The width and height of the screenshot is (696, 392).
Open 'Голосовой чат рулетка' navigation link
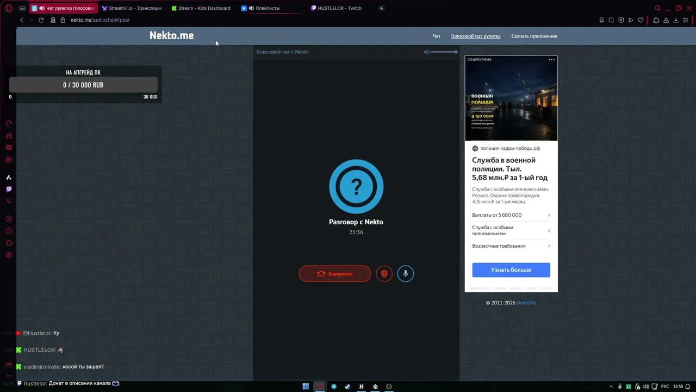[x=476, y=36]
